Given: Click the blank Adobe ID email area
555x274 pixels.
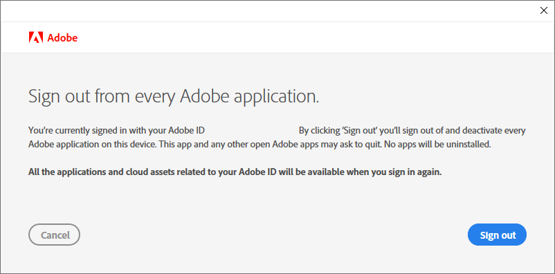Looking at the screenshot, I should 252,131.
